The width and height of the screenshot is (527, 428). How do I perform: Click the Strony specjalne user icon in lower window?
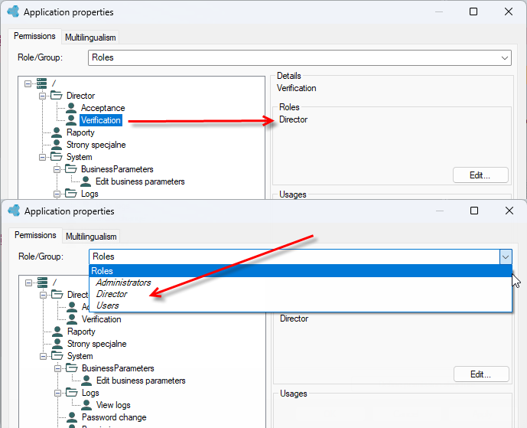(x=57, y=344)
